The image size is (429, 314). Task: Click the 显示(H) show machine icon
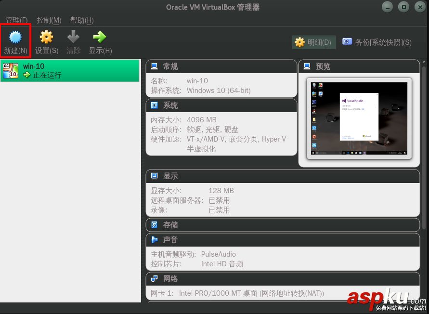pos(100,36)
